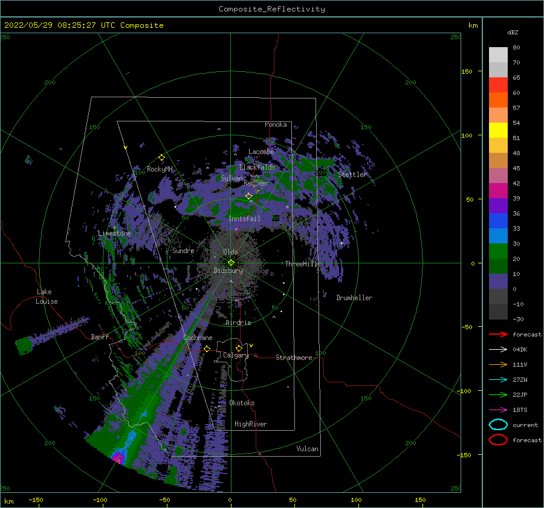Click the Didsbury label
Image resolution: width=544 pixels, height=508 pixels.
pyautogui.click(x=228, y=271)
